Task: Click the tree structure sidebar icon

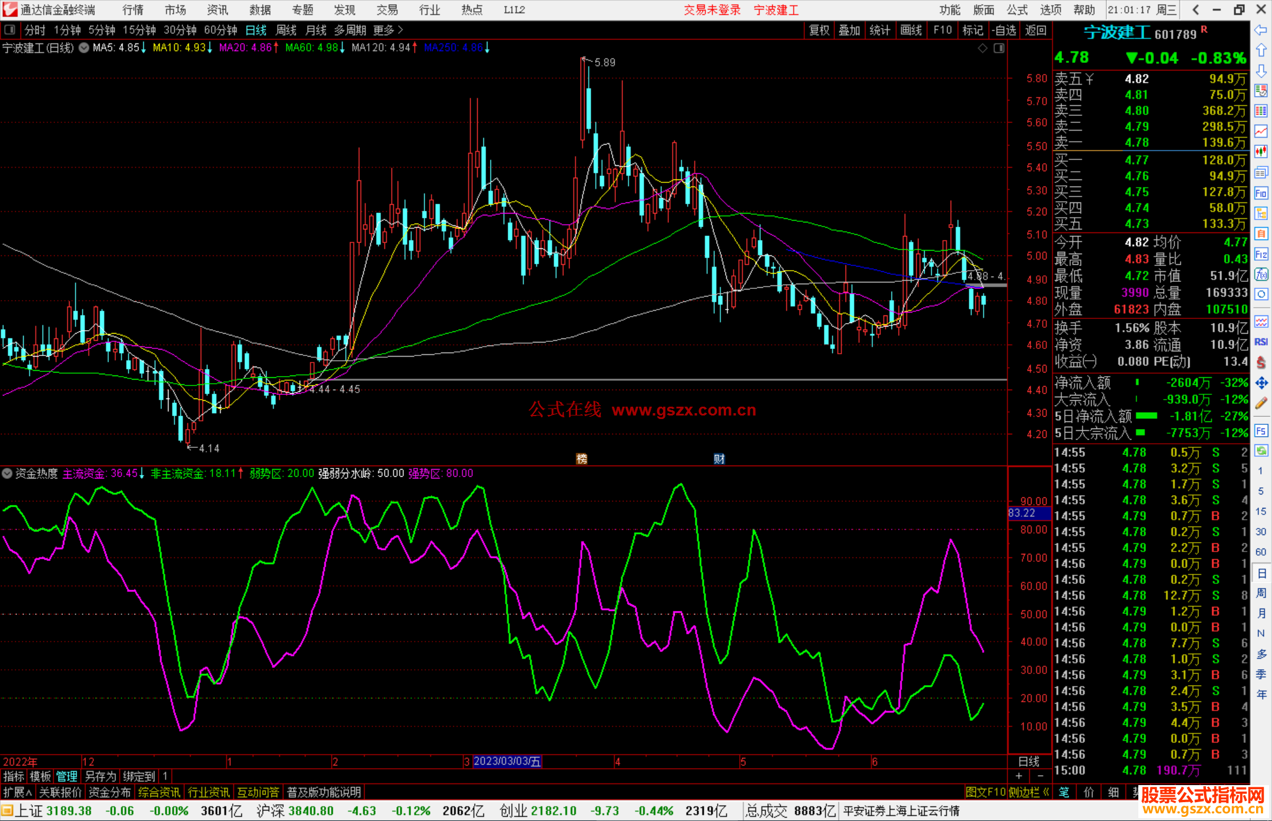Action: click(1261, 213)
